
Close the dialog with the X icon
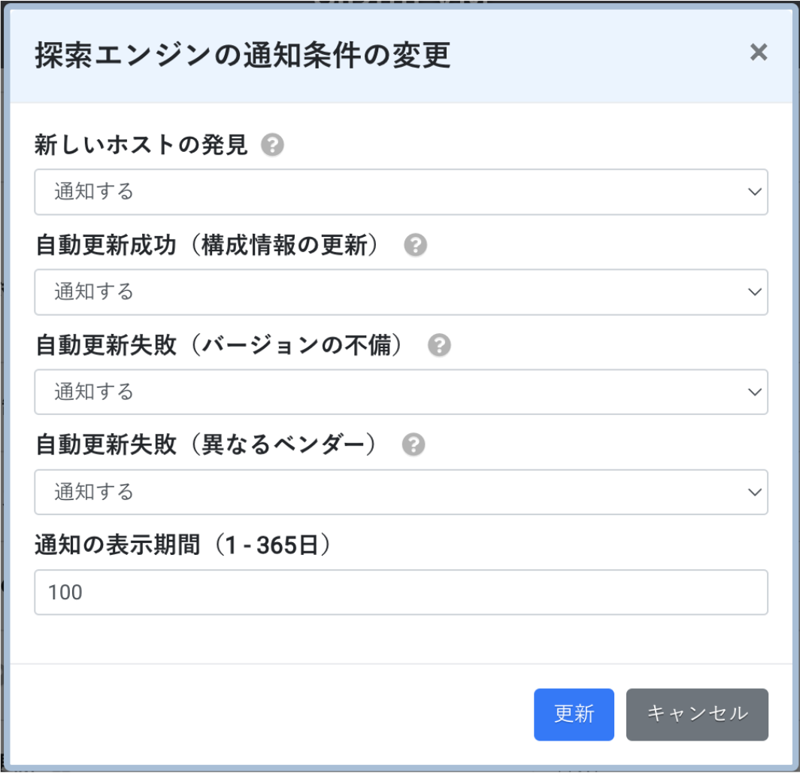(759, 52)
